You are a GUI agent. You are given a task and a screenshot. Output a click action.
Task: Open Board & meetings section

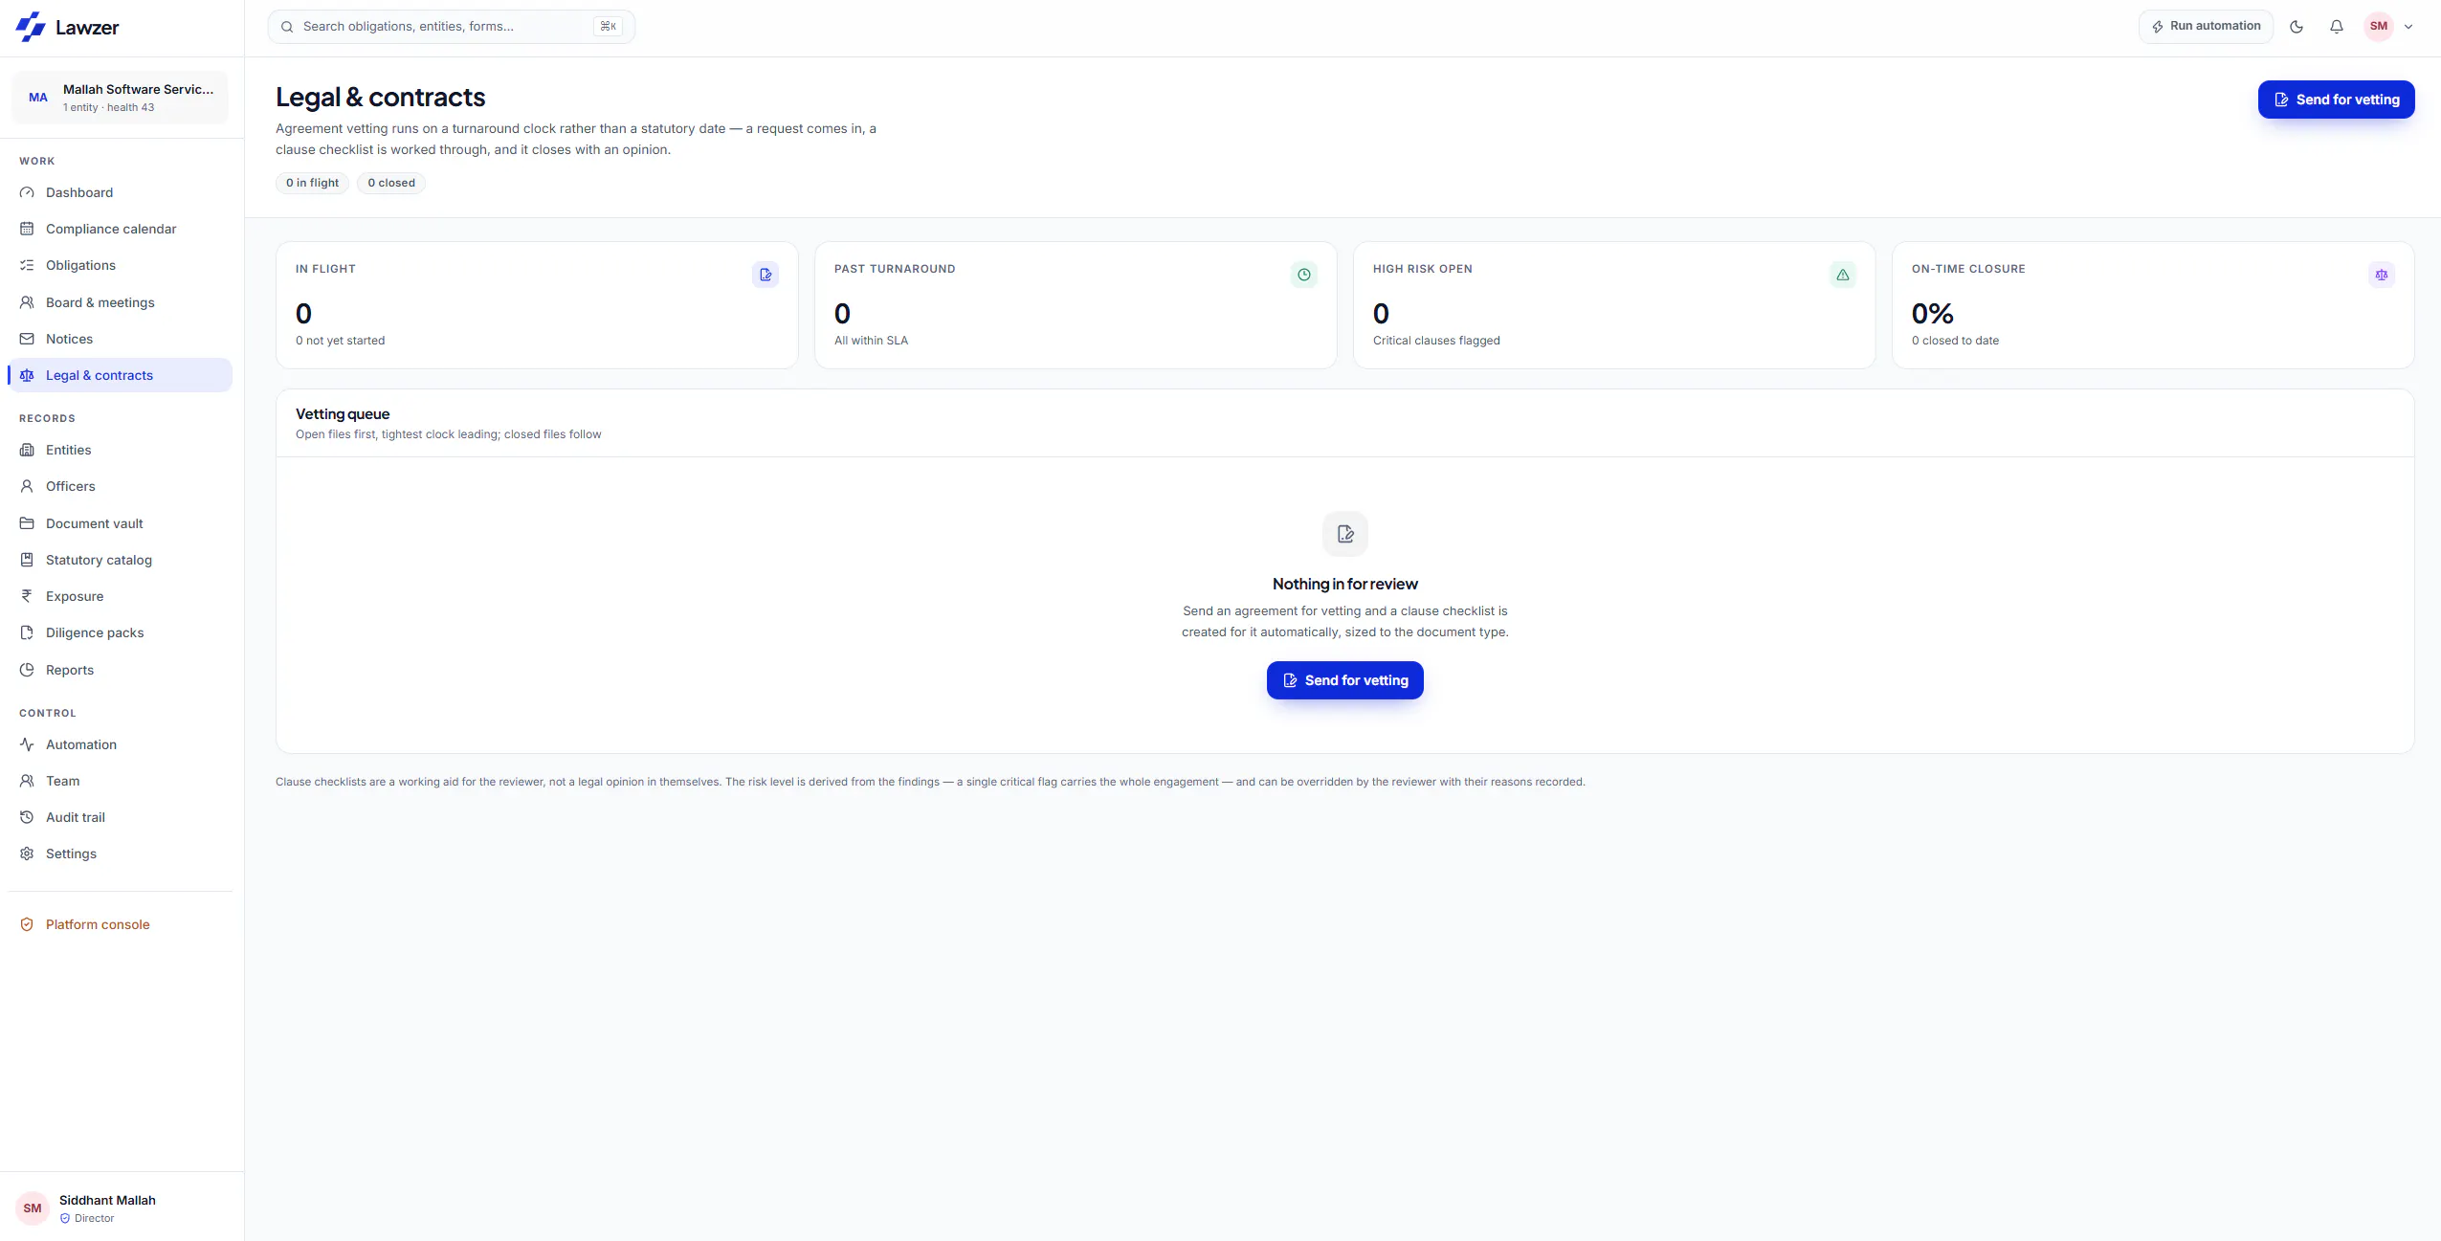[x=120, y=302]
